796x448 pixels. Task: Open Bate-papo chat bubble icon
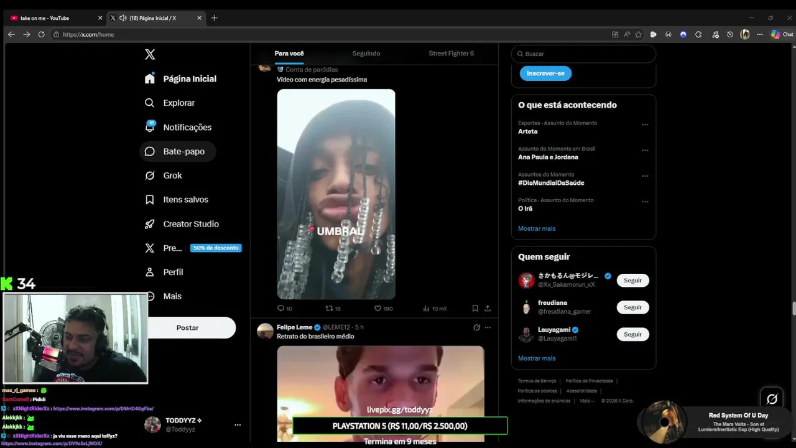click(x=150, y=151)
